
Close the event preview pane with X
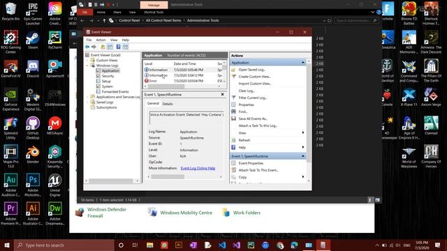222,95
